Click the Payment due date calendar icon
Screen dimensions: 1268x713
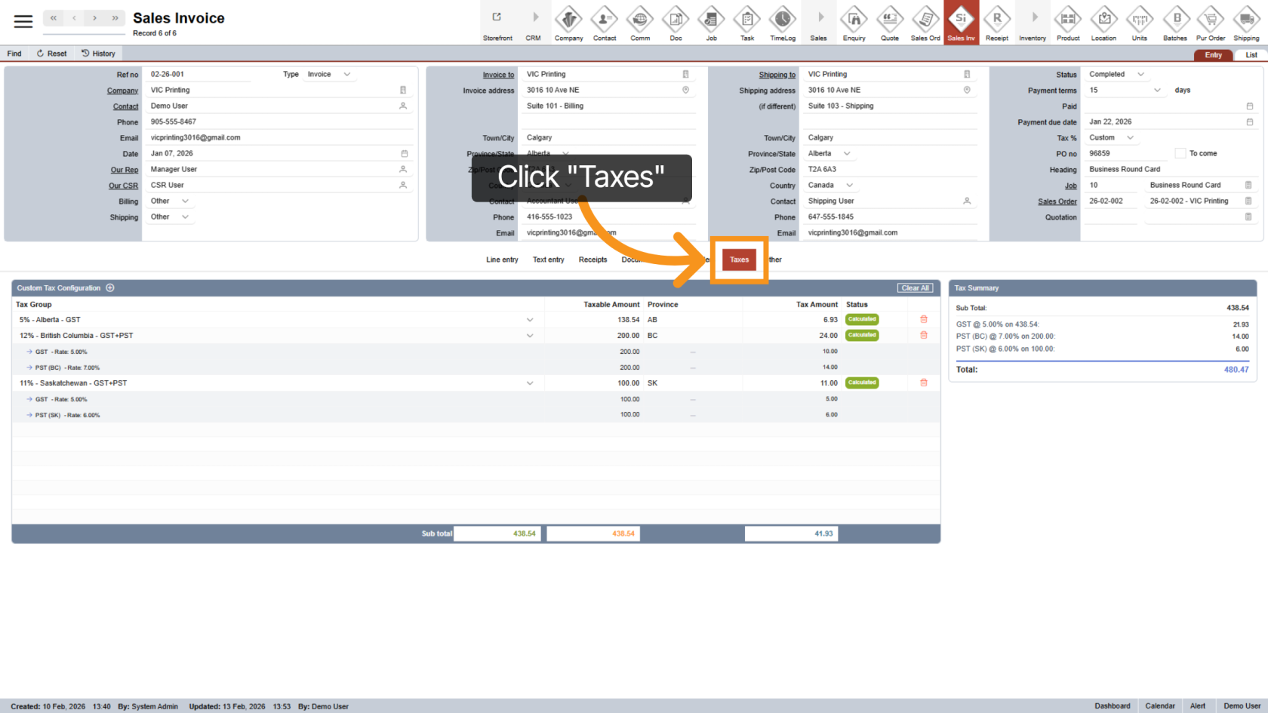1249,122
